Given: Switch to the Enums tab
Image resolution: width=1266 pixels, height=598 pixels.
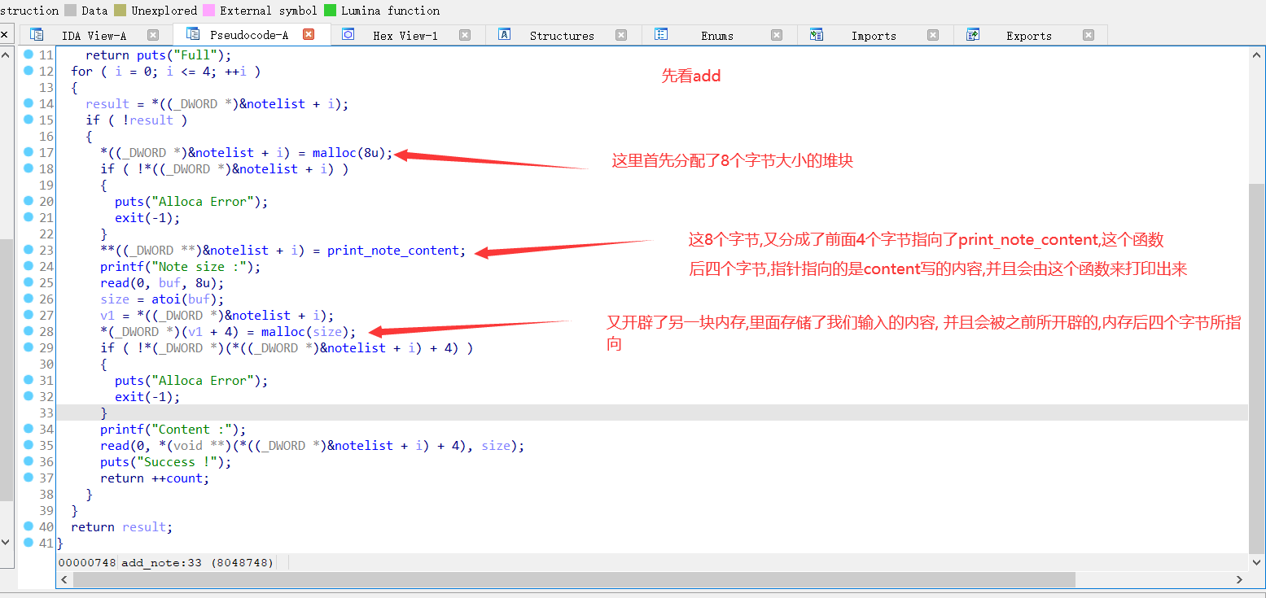Looking at the screenshot, I should (x=716, y=35).
